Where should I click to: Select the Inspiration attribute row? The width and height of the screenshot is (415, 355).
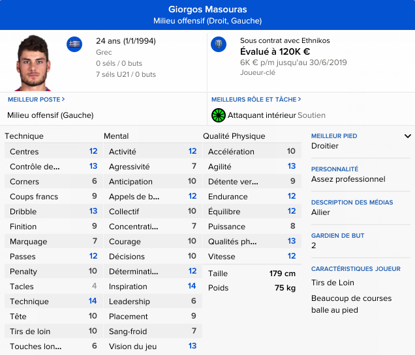pos(151,287)
